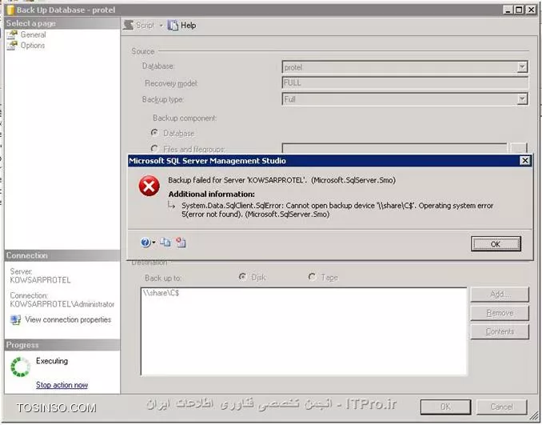
Task: Click Stop action now link
Action: pos(62,385)
